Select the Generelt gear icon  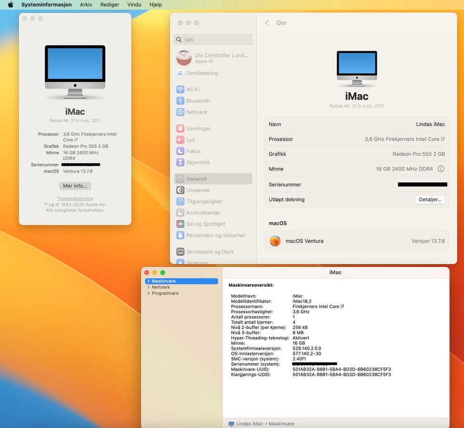point(180,179)
